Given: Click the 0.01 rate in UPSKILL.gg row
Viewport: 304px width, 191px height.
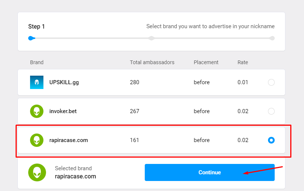Looking at the screenshot, I should pos(243,82).
